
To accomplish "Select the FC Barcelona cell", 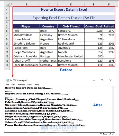I will pos(71,39).
